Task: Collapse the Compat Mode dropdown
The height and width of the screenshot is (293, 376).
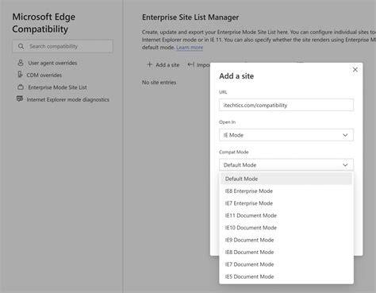Action: pyautogui.click(x=286, y=165)
